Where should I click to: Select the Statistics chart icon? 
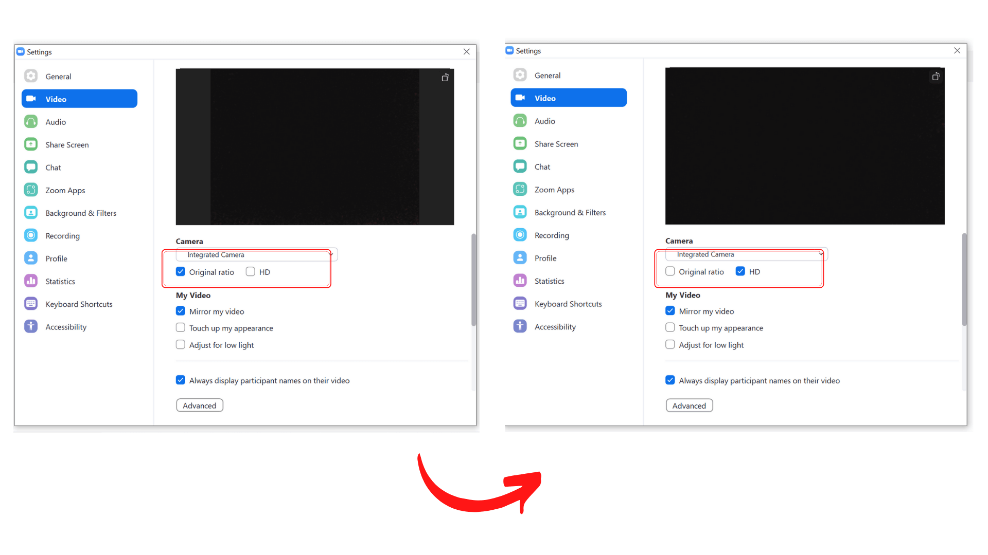31,281
